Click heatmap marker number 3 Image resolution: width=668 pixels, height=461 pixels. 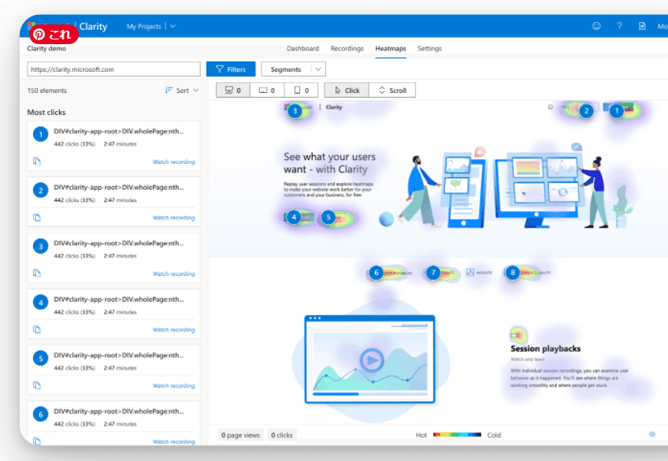click(295, 111)
